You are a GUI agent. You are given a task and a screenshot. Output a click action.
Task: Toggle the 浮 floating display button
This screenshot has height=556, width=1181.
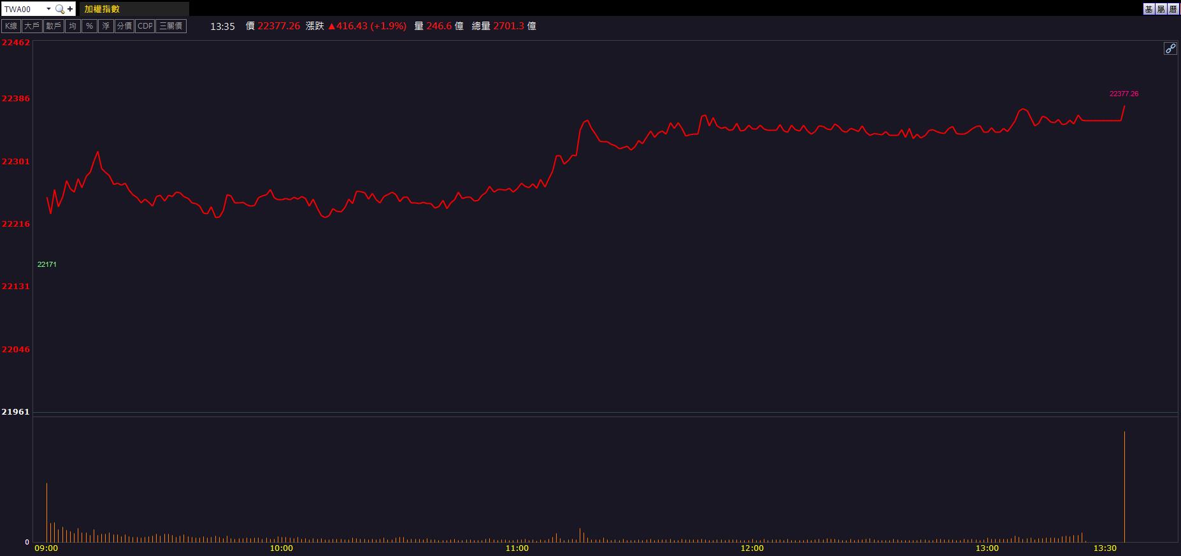pos(106,26)
